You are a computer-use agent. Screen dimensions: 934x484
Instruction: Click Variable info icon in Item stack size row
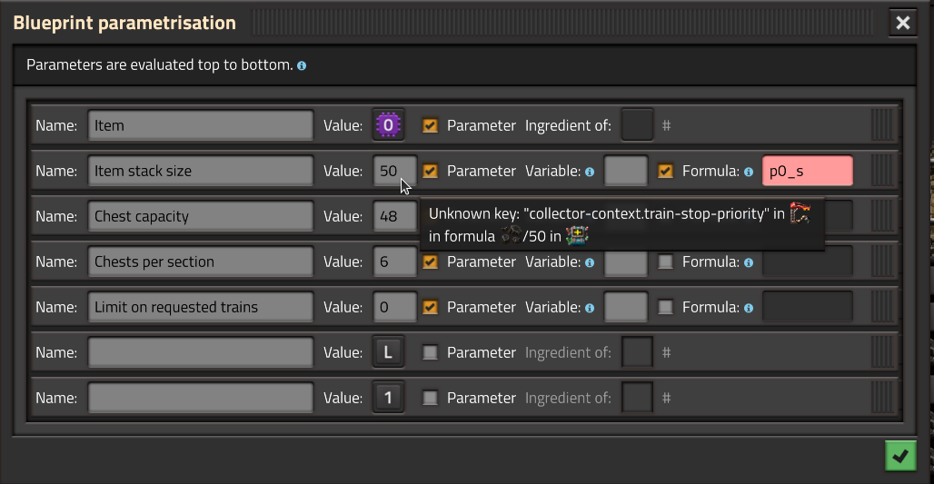click(590, 172)
